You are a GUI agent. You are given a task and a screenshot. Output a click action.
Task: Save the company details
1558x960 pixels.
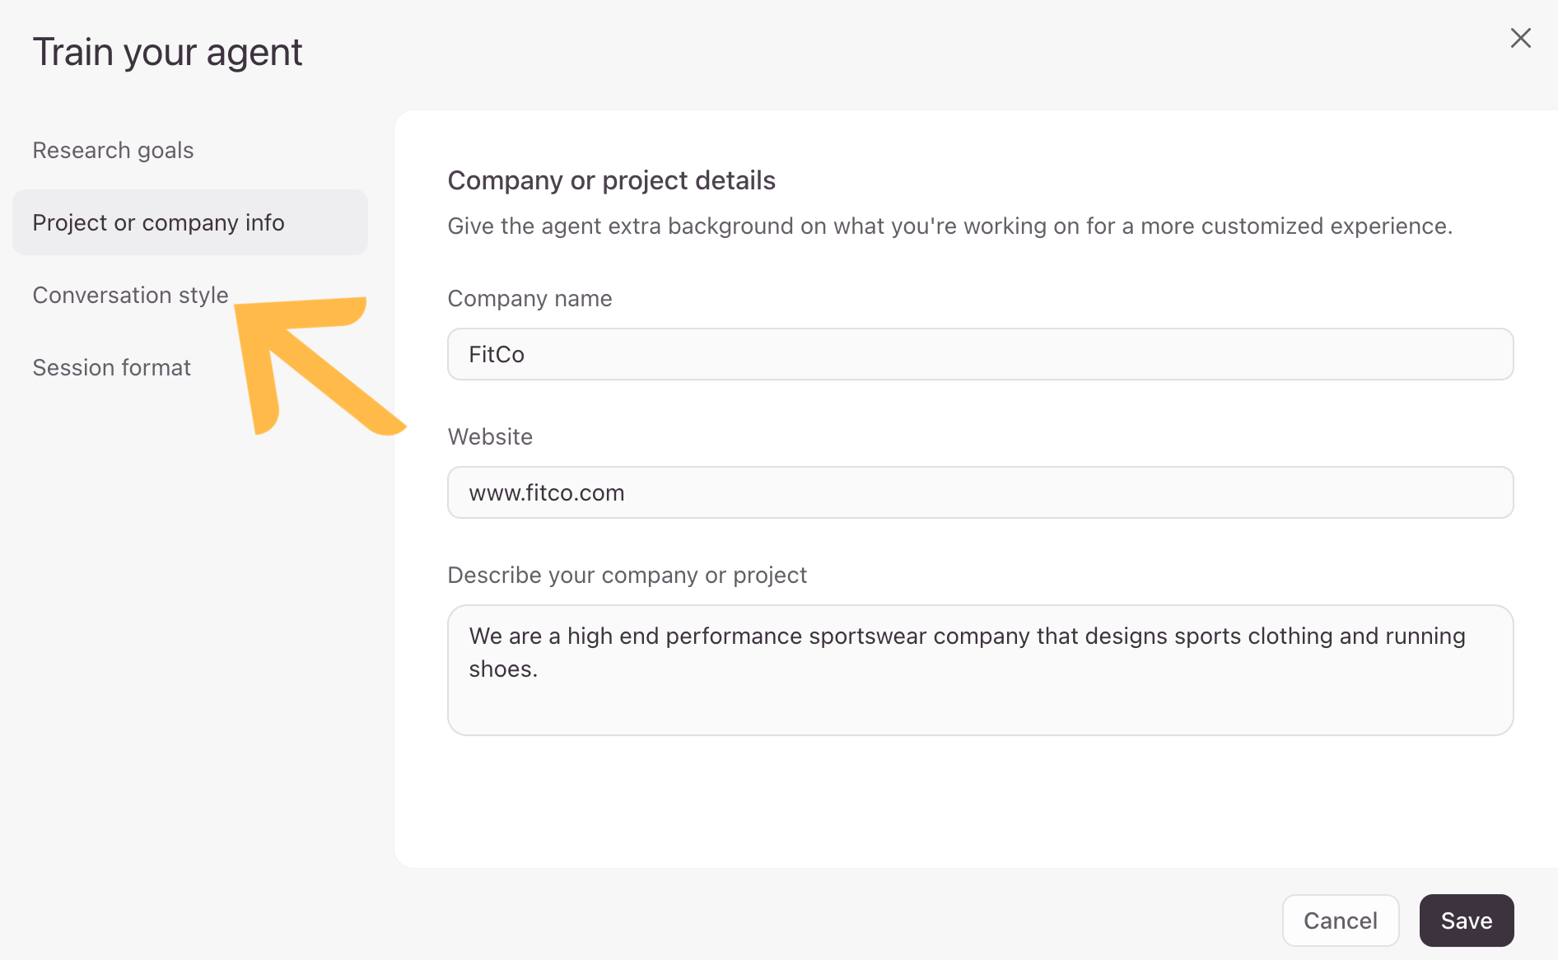[1467, 920]
